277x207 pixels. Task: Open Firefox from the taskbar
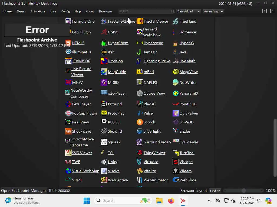pyautogui.click(x=171, y=201)
